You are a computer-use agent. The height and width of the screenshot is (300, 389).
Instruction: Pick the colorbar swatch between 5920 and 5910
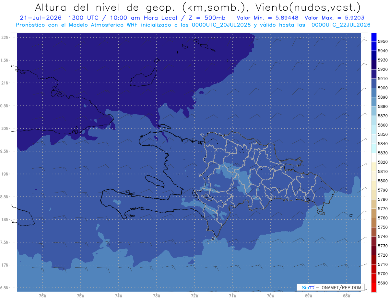373,74
